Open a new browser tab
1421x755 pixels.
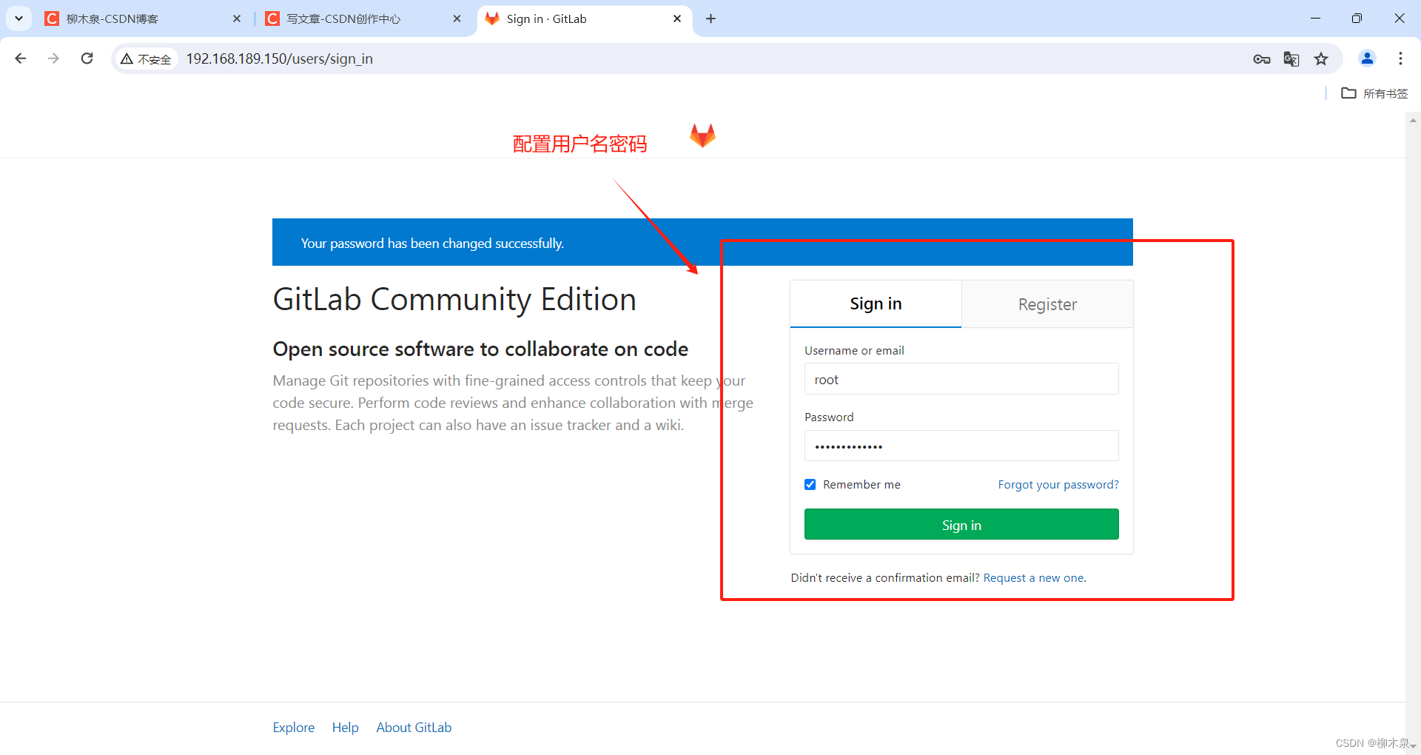click(710, 19)
